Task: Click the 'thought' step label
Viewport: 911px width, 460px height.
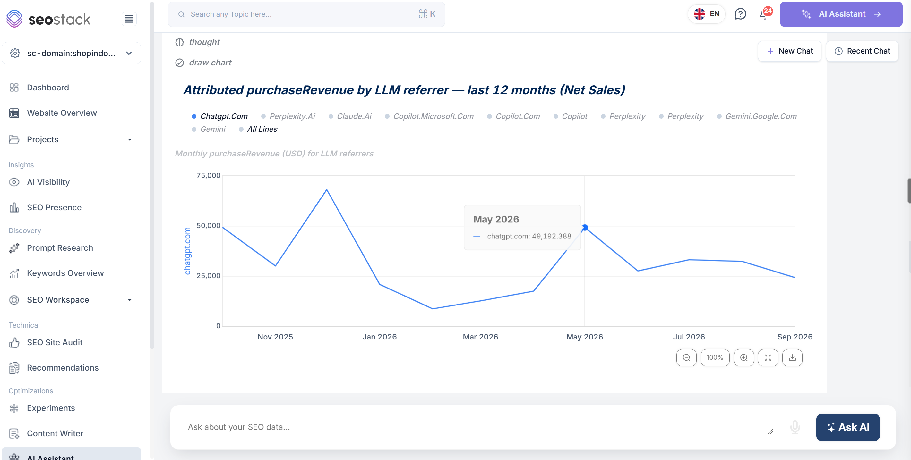Action: tap(204, 42)
